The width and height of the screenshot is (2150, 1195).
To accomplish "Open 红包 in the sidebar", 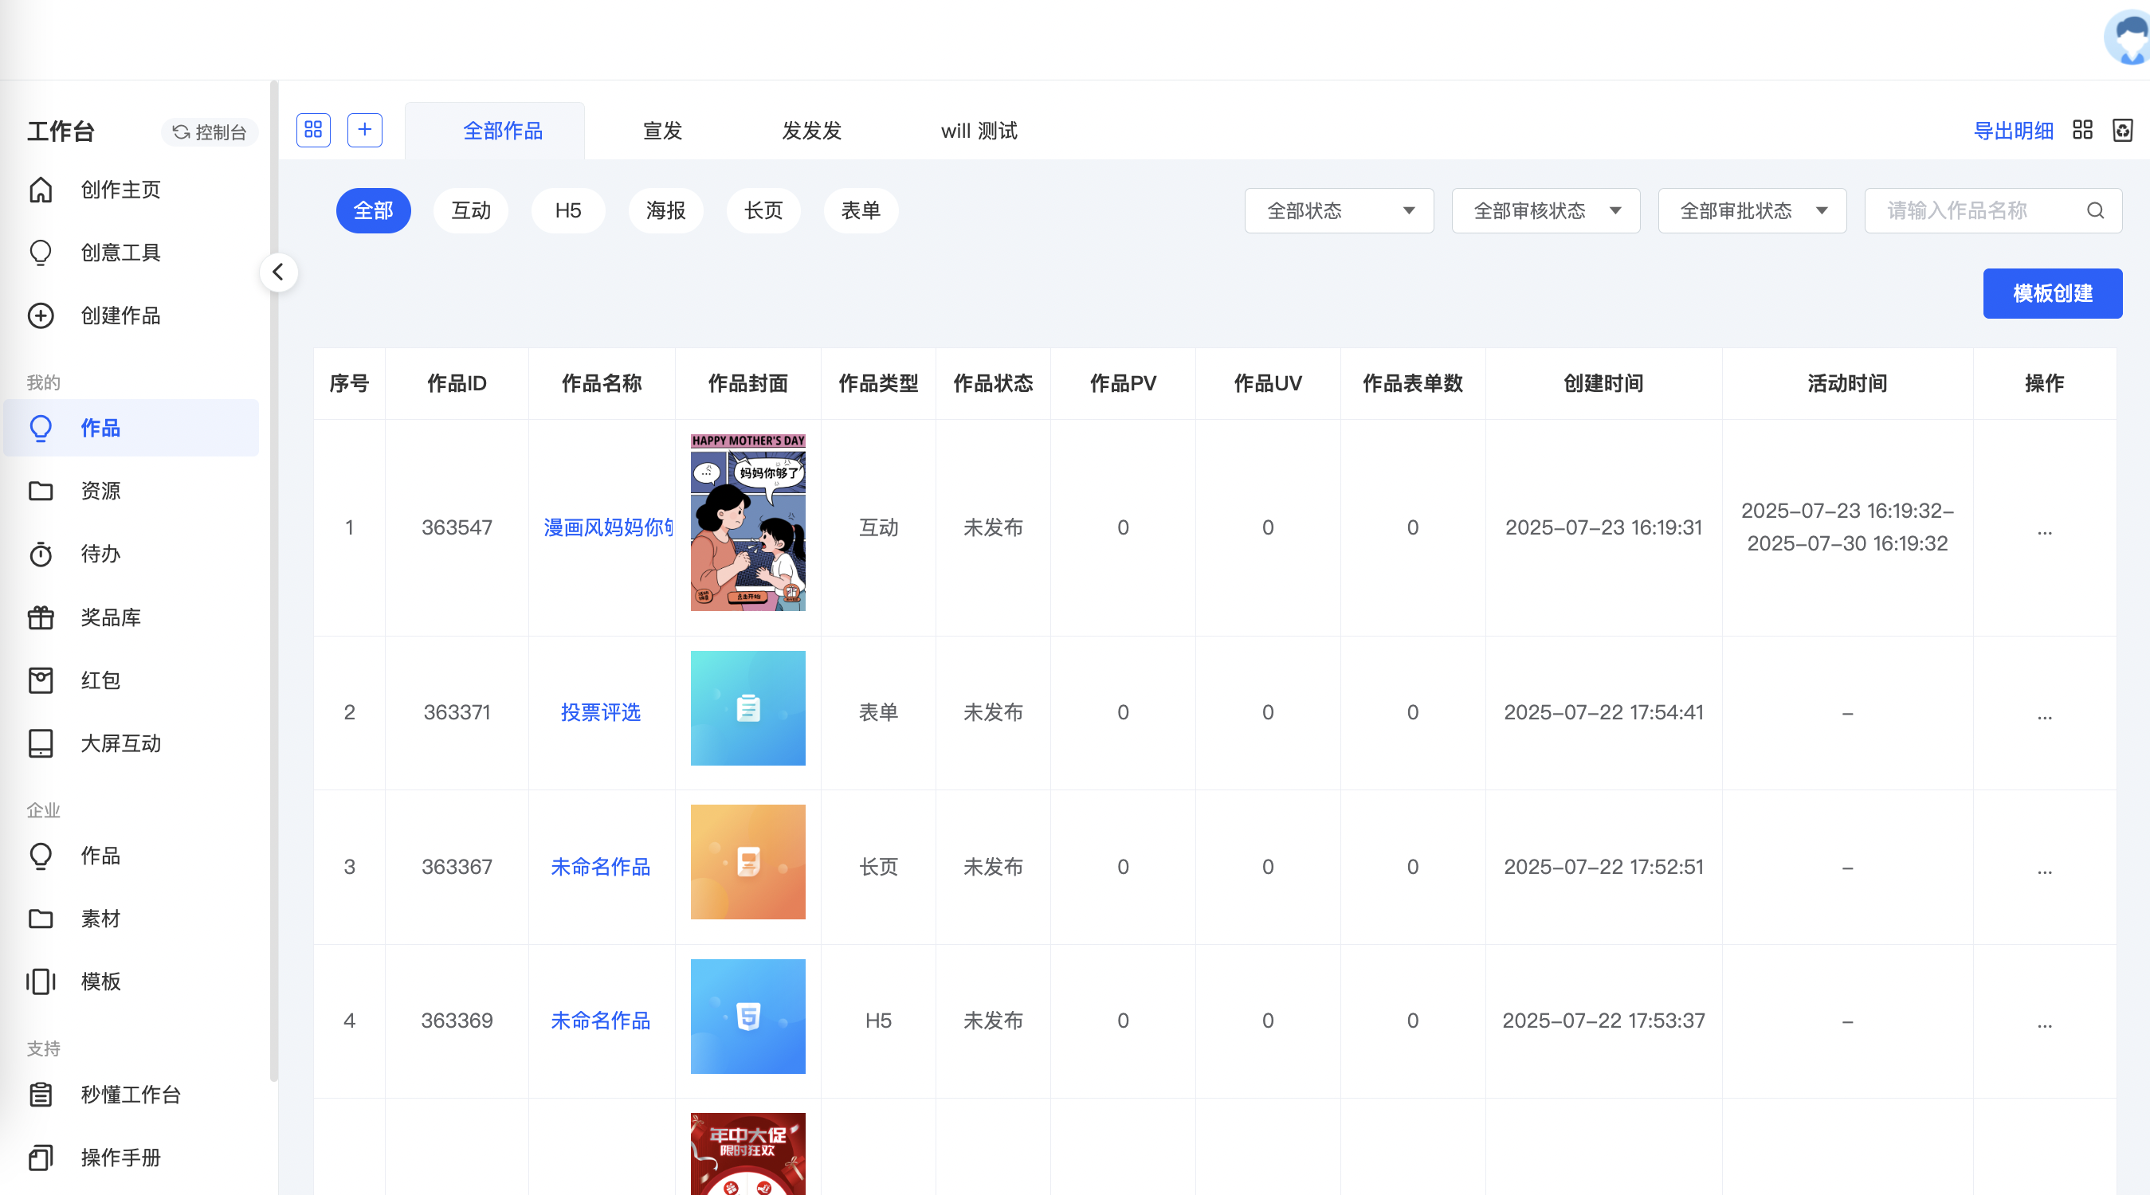I will (100, 681).
